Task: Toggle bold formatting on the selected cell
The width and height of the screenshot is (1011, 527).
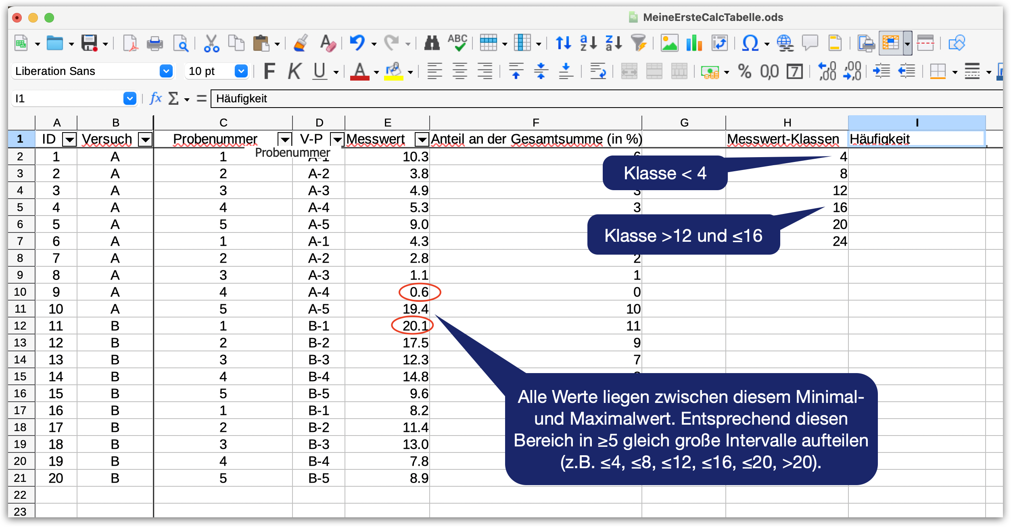Action: pos(269,71)
